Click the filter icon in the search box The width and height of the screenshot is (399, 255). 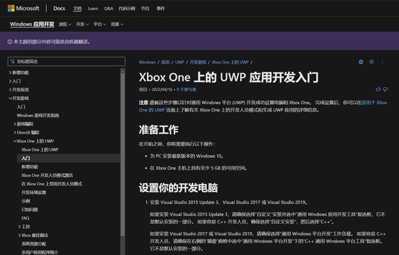pos(12,61)
